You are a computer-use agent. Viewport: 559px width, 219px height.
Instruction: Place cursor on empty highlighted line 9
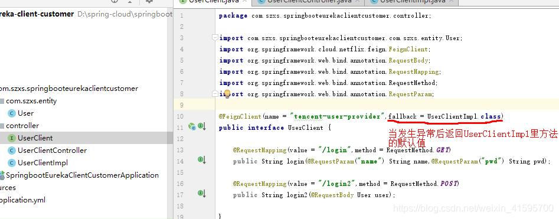click(387, 105)
